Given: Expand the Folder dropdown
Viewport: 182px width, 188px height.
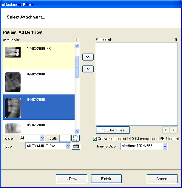Looking at the screenshot, I should 42,138.
